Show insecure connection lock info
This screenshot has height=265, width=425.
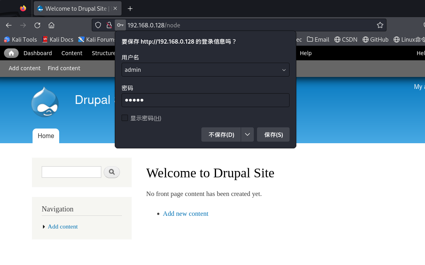(x=109, y=25)
